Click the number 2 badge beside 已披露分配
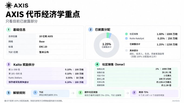184x103 pixels. [90, 30]
